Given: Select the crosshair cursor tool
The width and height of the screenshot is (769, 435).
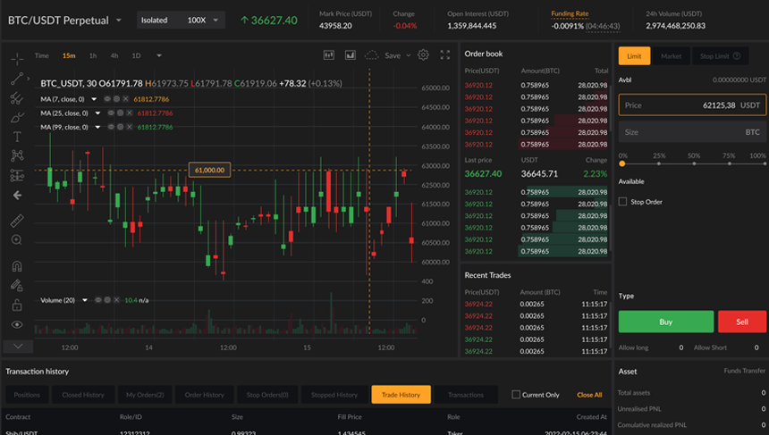Looking at the screenshot, I should (16, 59).
